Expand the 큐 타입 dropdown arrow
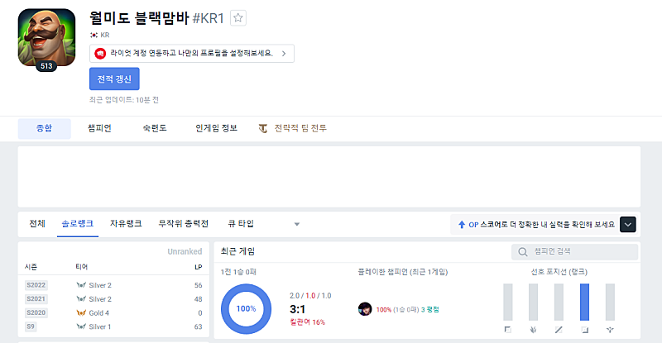Image resolution: width=662 pixels, height=343 pixels. 296,224
